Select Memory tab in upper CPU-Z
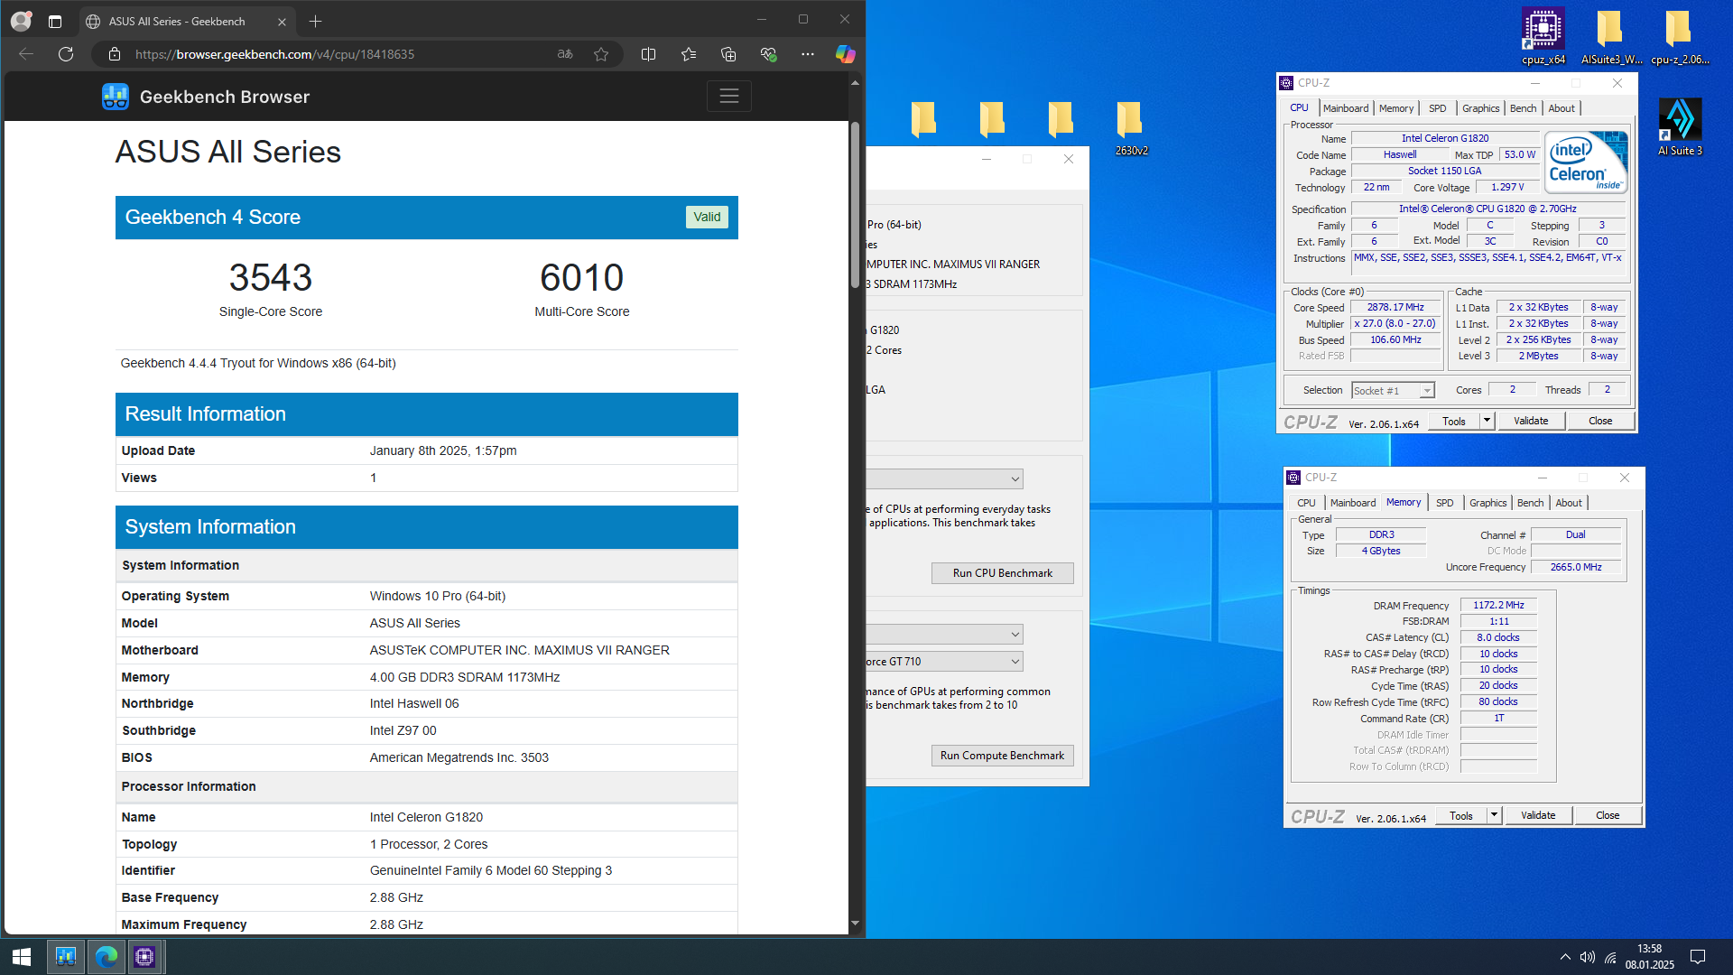 1396,108
